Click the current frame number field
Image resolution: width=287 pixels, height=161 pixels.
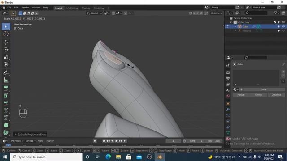click(173, 141)
